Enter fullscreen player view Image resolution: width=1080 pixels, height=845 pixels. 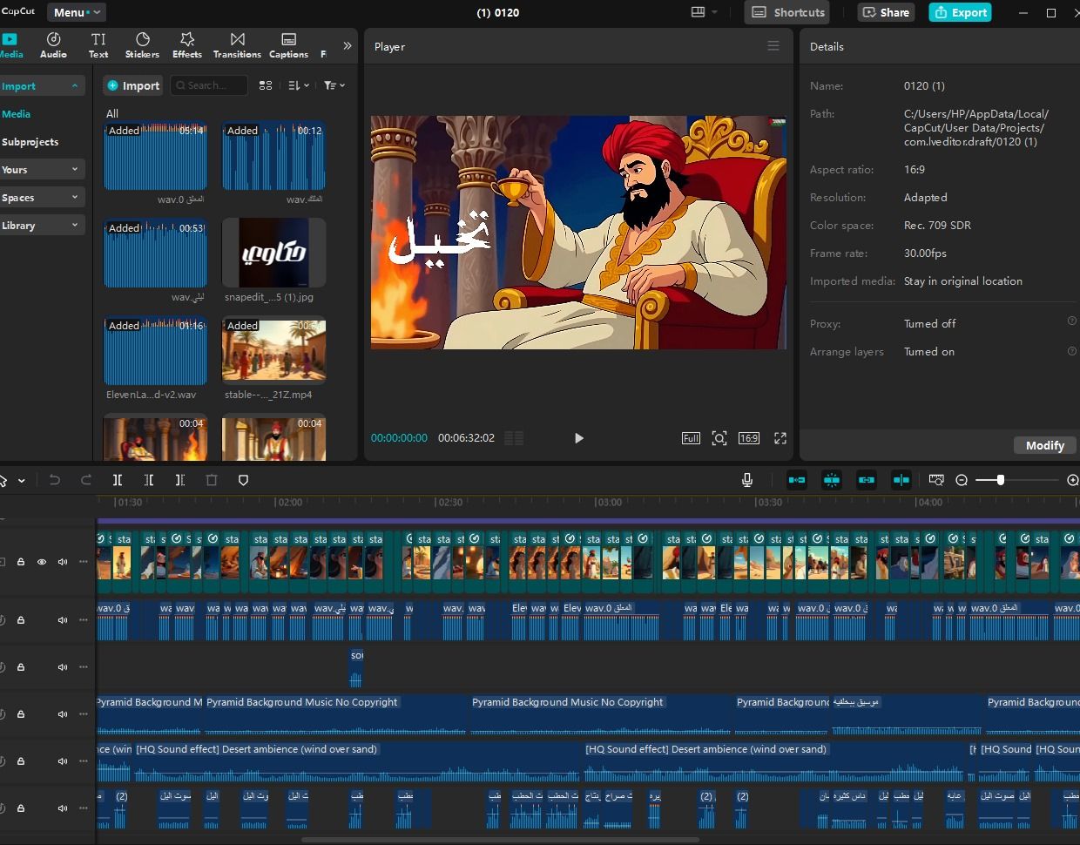point(780,438)
